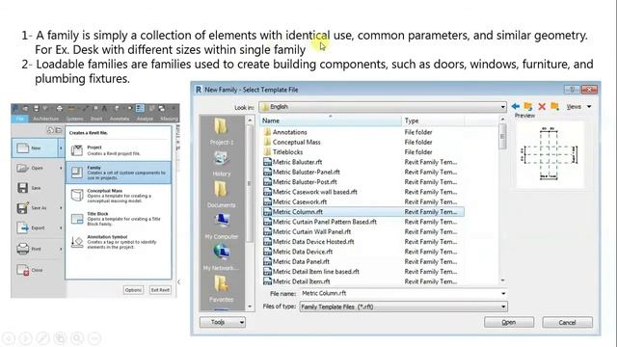617x347 pixels.
Task: Switch to the Insert ribbon tab
Action: (96, 119)
